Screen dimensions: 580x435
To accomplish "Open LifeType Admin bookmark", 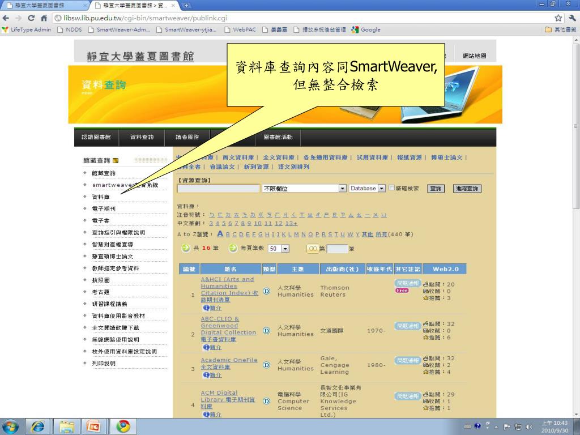I will 27,29.
